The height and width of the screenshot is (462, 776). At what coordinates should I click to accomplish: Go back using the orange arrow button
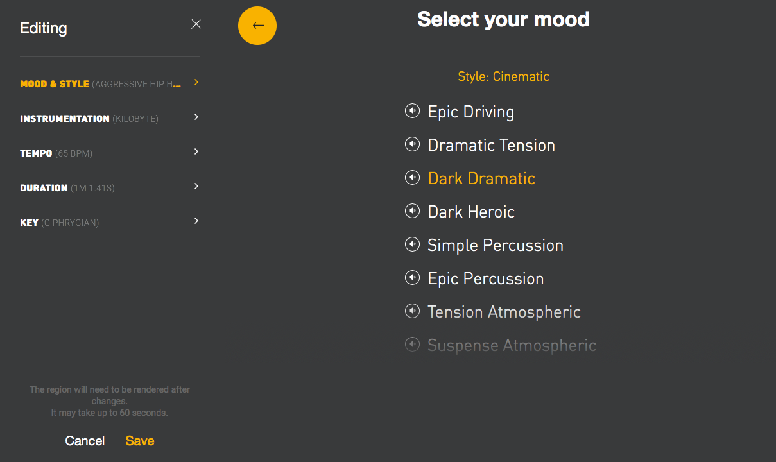tap(257, 26)
